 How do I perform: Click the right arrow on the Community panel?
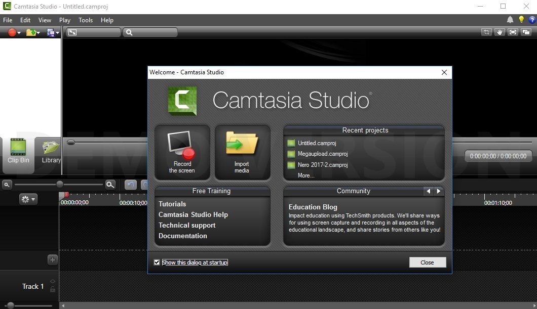[439, 191]
